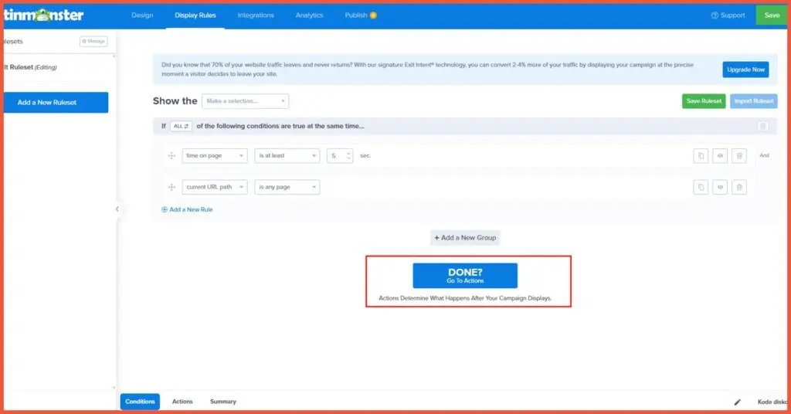Click the green Save Ruleset button
This screenshot has width=791, height=414.
(703, 101)
